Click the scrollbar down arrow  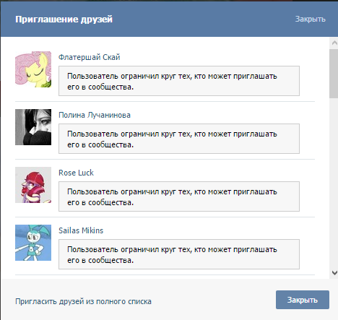334,273
